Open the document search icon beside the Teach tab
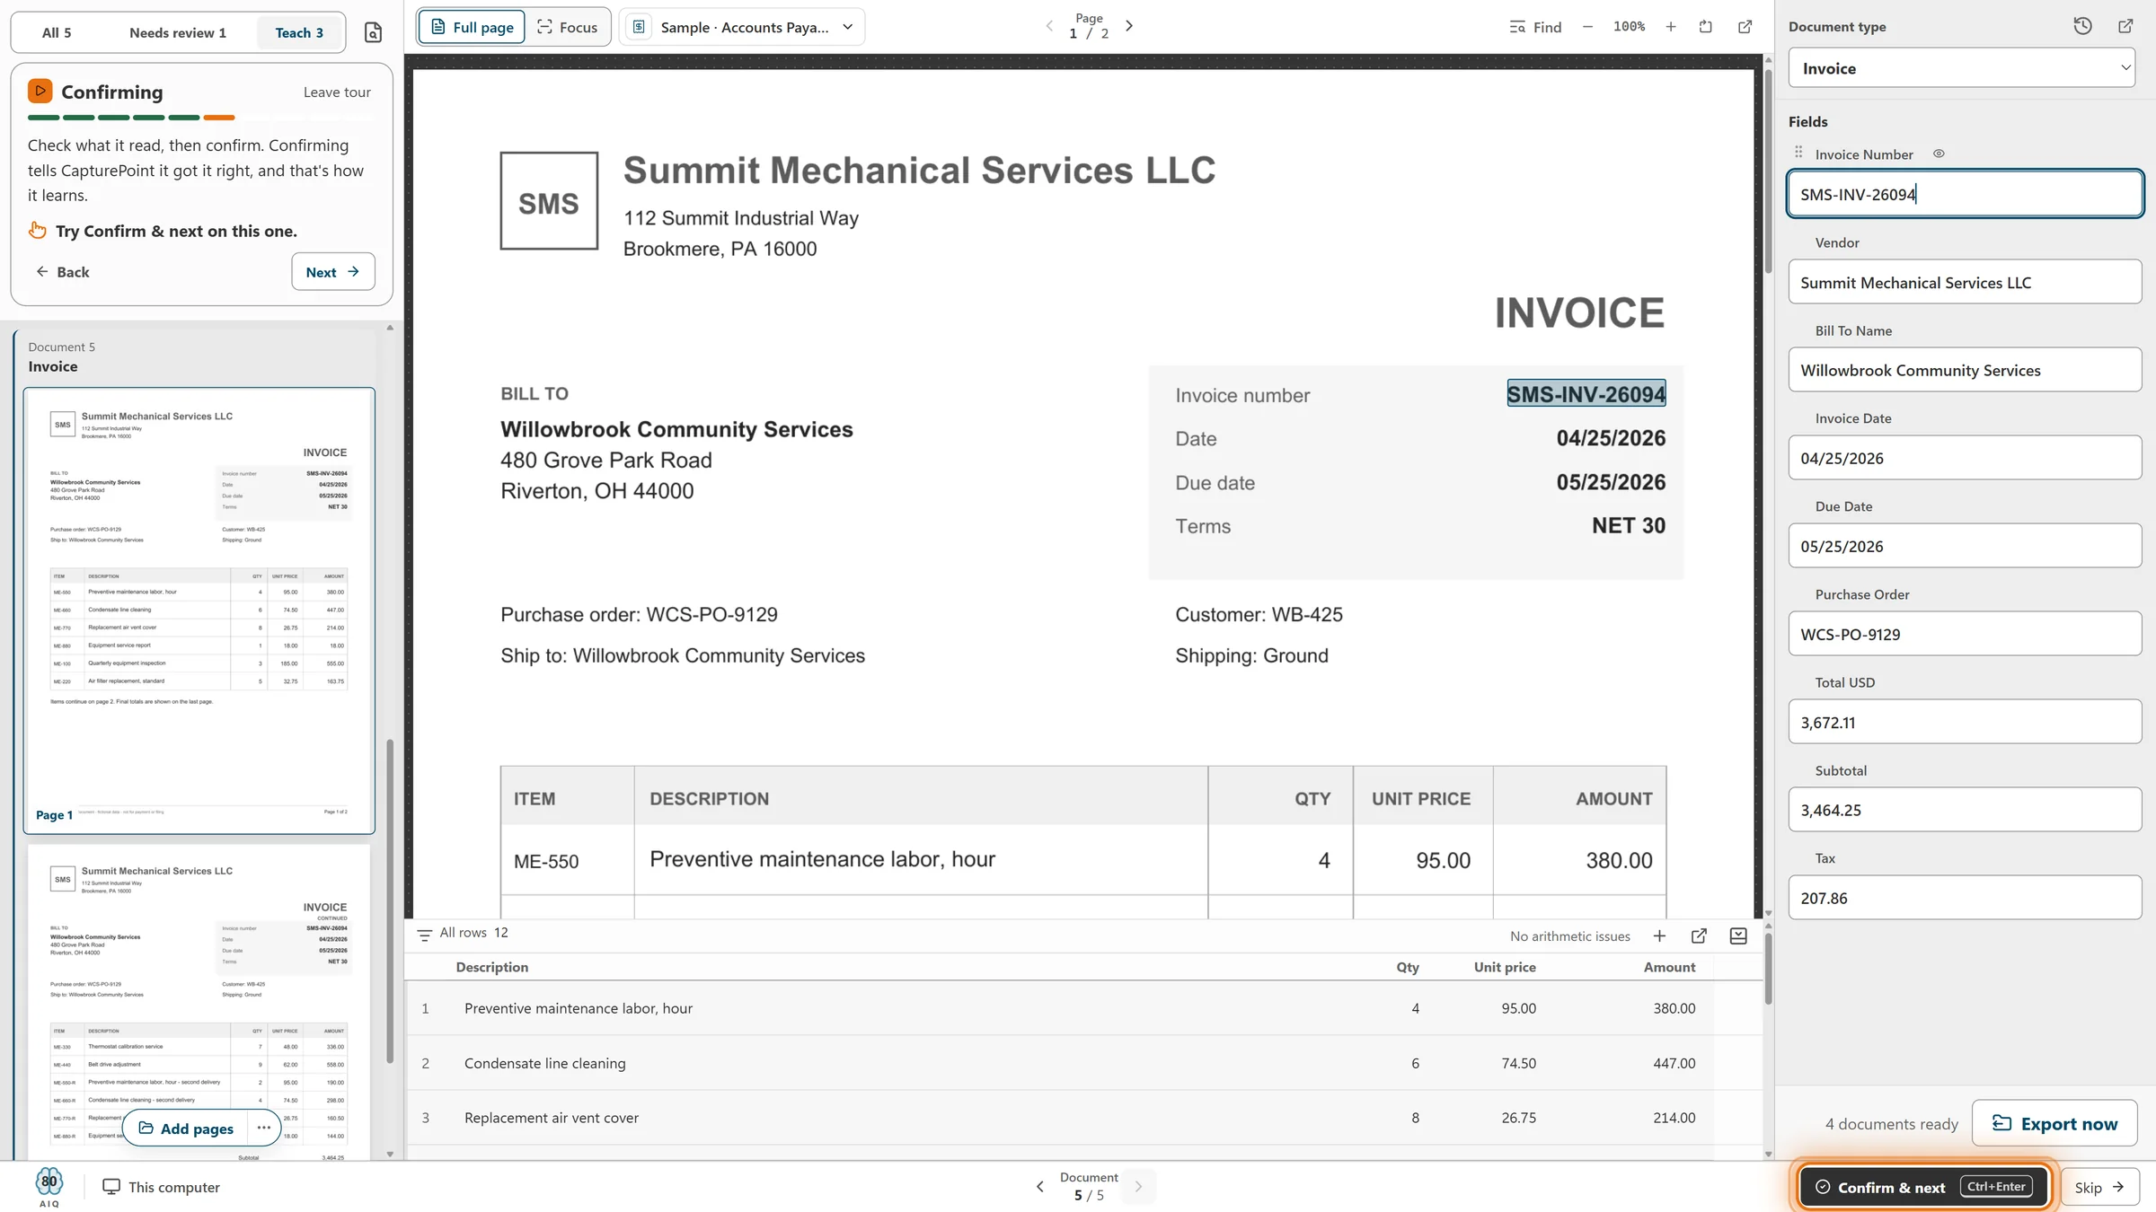Image resolution: width=2156 pixels, height=1212 pixels. coord(373,32)
